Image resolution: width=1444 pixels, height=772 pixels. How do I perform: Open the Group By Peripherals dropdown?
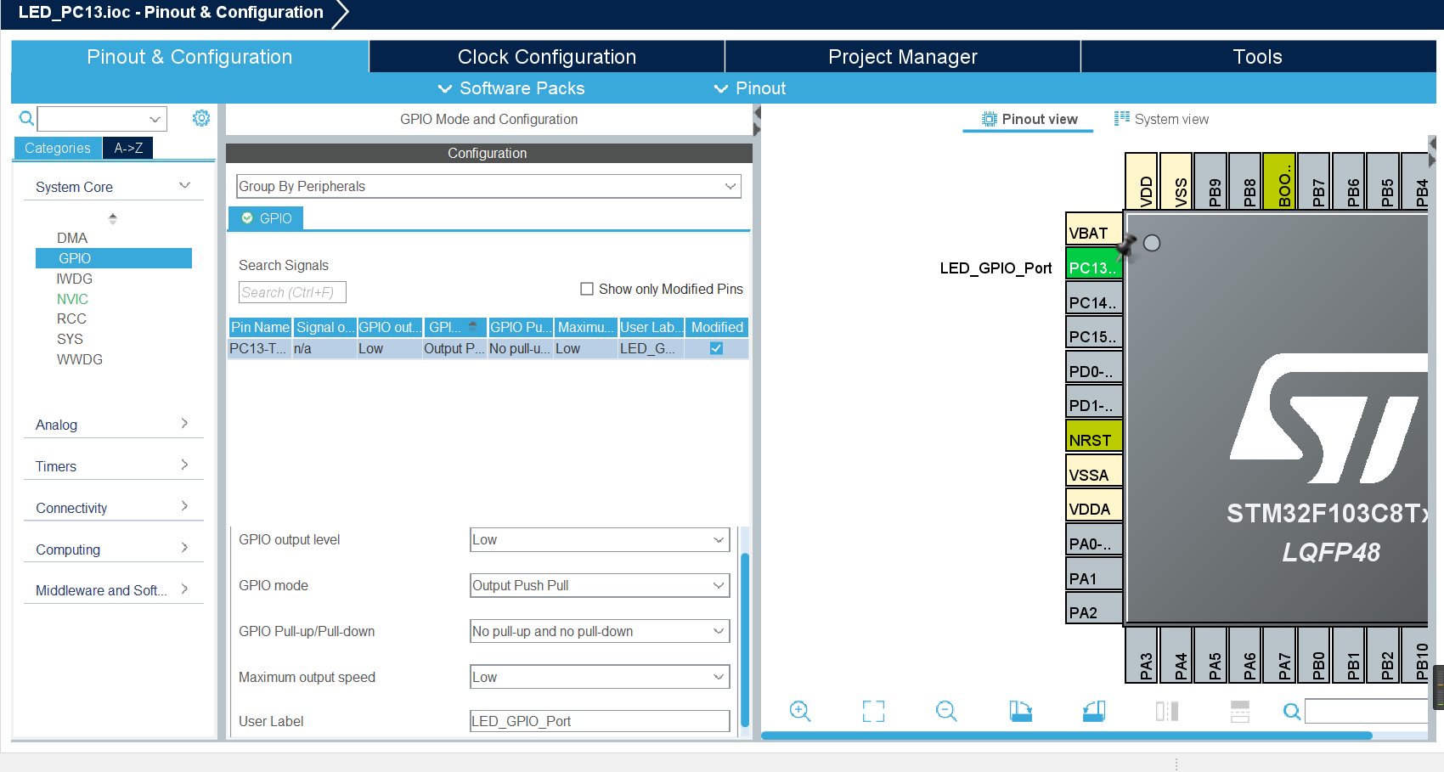click(488, 186)
